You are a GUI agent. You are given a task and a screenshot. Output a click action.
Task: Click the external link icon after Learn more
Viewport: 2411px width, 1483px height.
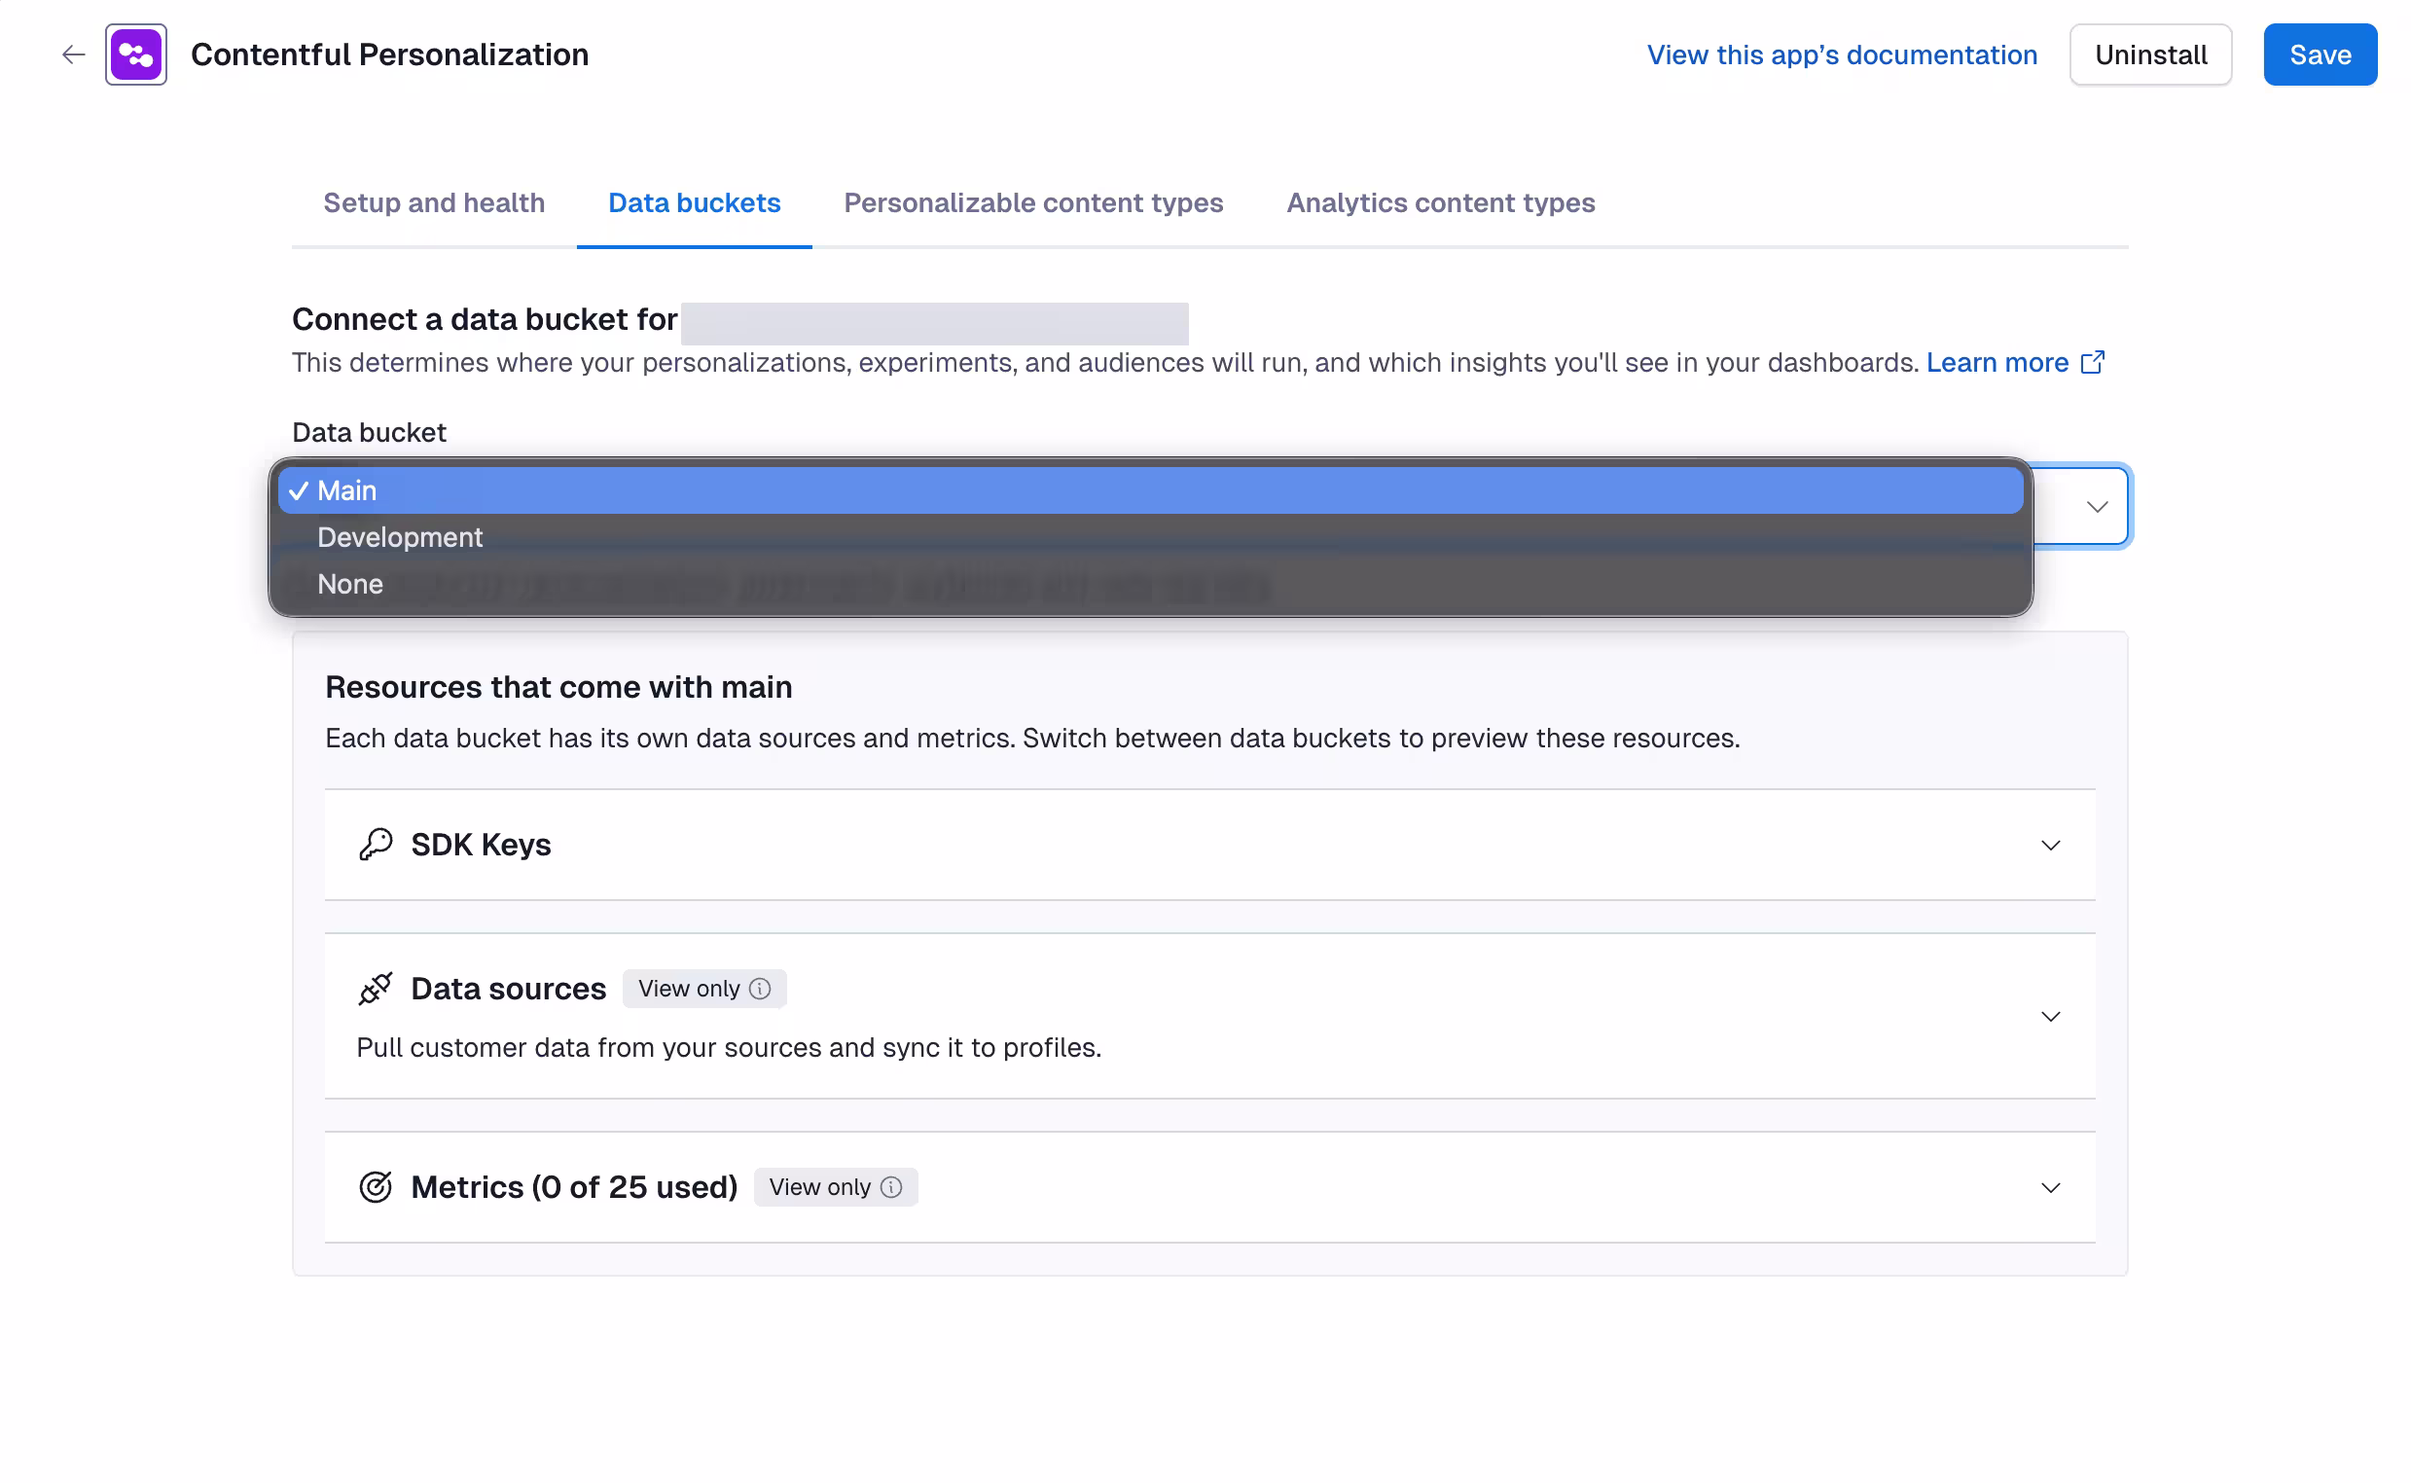click(2091, 363)
